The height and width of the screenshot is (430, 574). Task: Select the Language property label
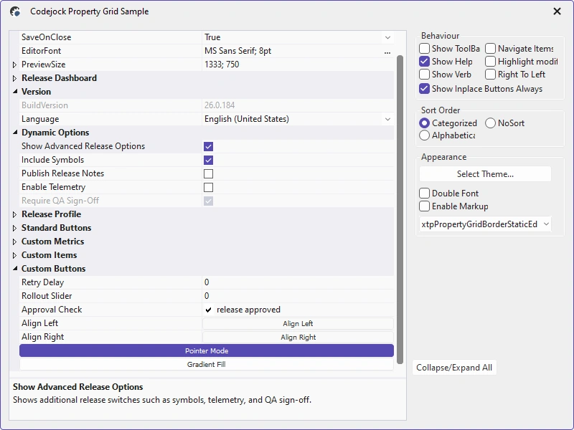point(40,119)
